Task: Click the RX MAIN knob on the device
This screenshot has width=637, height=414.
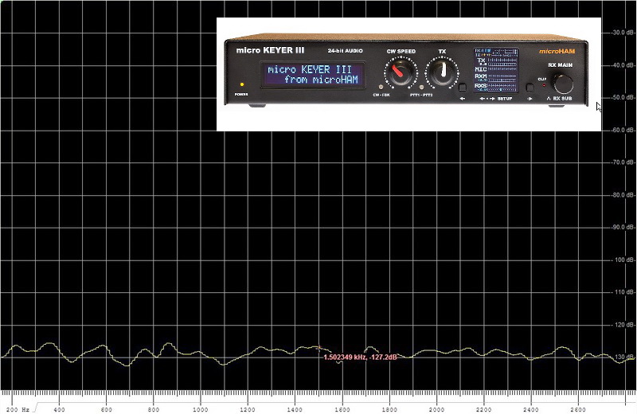Action: pyautogui.click(x=563, y=84)
